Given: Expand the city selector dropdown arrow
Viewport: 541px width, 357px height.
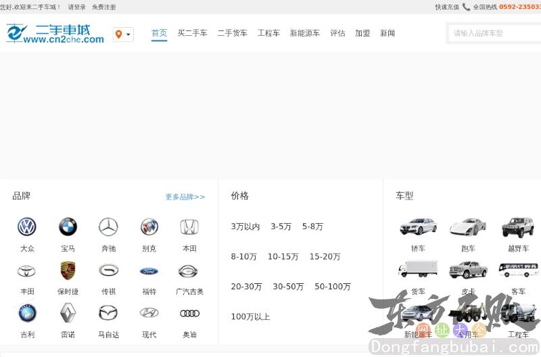Looking at the screenshot, I should (128, 34).
